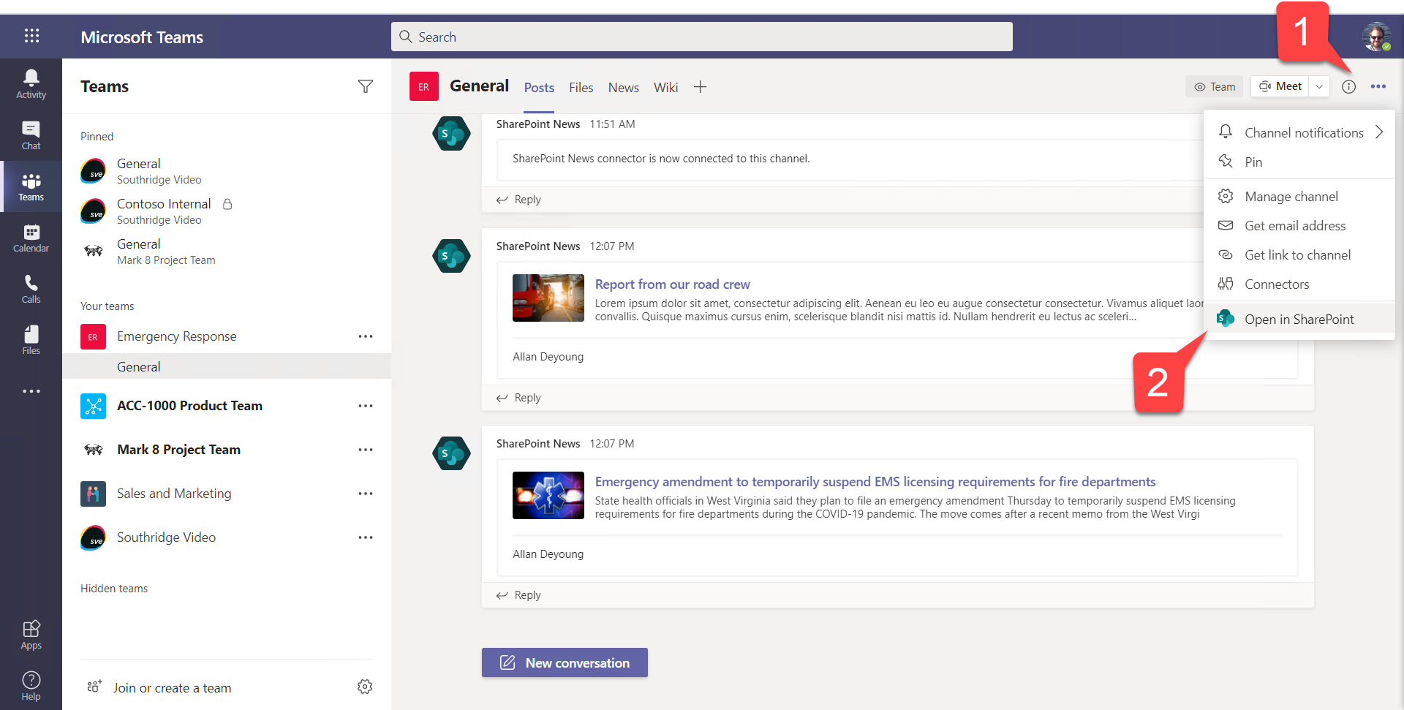Open Help in the left rail
The width and height of the screenshot is (1404, 710).
tap(31, 686)
